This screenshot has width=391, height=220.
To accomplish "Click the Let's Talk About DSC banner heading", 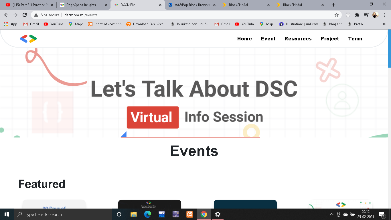I will [x=194, y=89].
